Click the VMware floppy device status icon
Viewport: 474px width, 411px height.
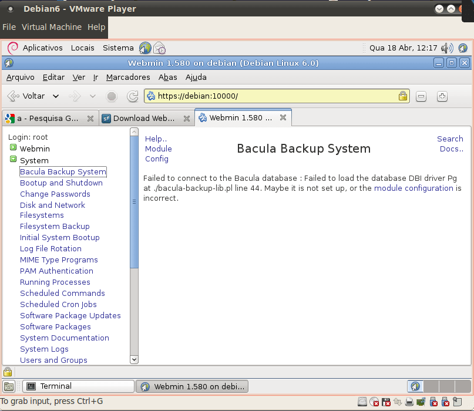click(x=386, y=402)
